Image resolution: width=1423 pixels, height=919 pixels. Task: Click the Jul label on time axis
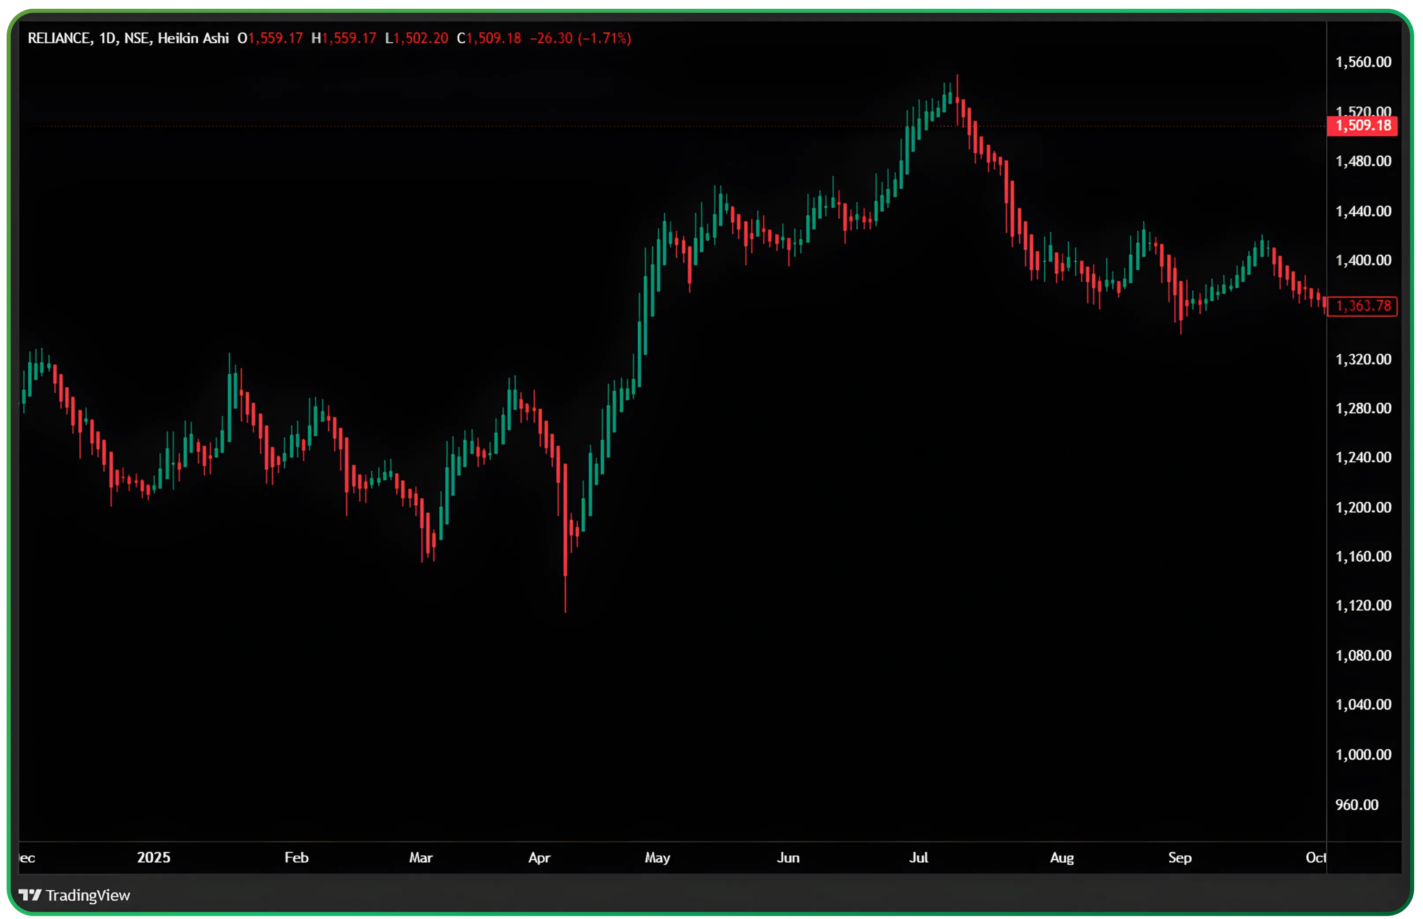(918, 857)
